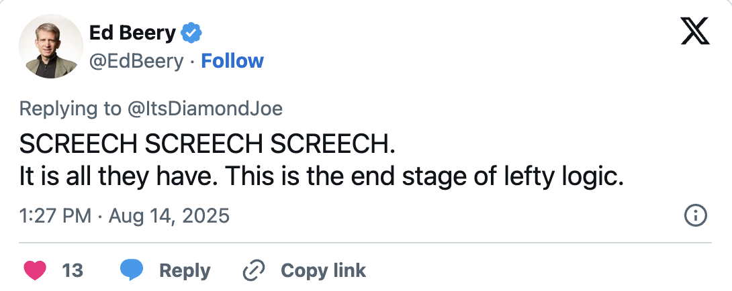The height and width of the screenshot is (291, 732).
Task: Open the @EdBeery handle
Action: pyautogui.click(x=136, y=61)
